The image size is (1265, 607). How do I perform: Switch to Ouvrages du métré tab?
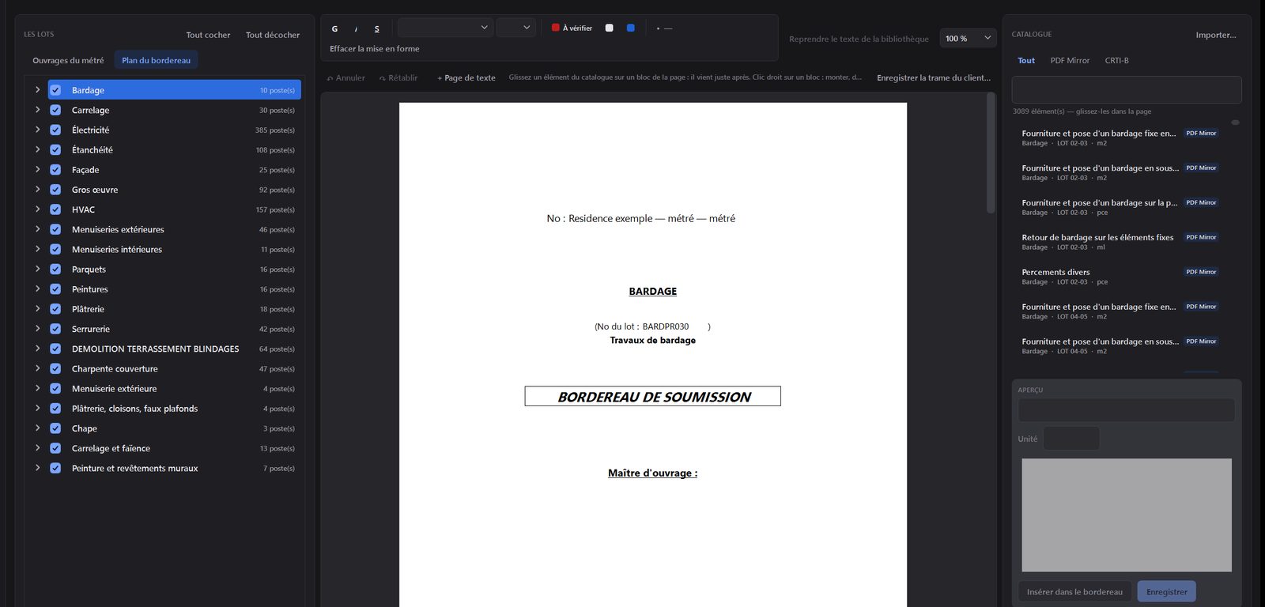[x=68, y=60]
